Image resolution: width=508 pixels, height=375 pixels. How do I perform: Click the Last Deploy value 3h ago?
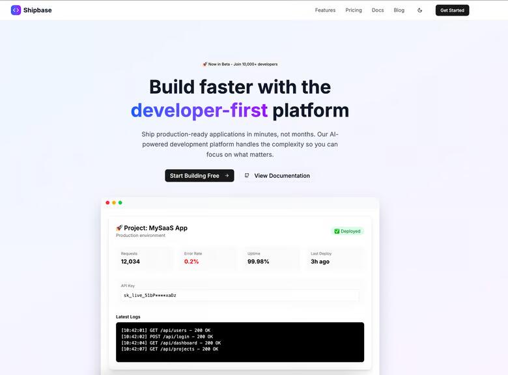pyautogui.click(x=320, y=262)
